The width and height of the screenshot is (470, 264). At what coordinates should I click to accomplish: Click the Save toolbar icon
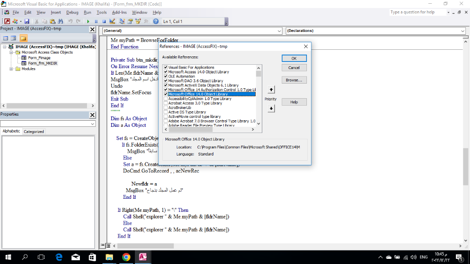click(27, 21)
